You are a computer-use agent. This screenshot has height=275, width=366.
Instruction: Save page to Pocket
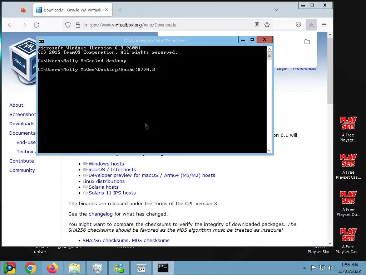298,25
